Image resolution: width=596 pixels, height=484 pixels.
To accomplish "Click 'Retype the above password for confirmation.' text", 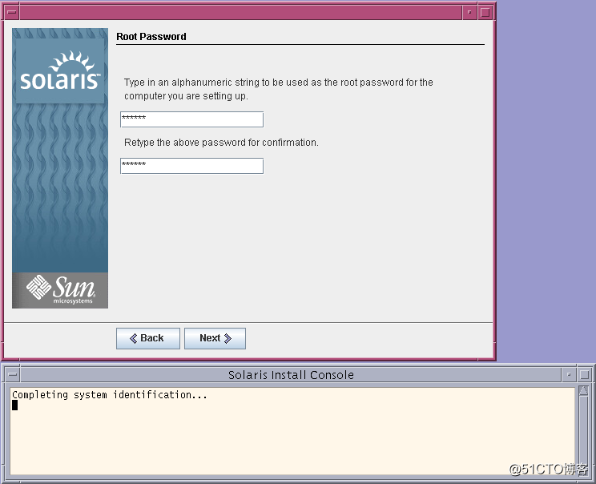I will coord(221,143).
